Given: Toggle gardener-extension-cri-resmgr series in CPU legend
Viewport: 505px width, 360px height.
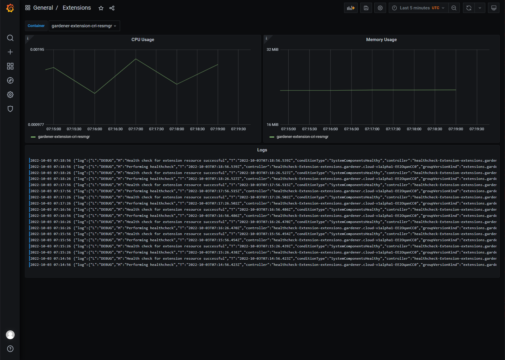Looking at the screenshot, I should pos(64,137).
